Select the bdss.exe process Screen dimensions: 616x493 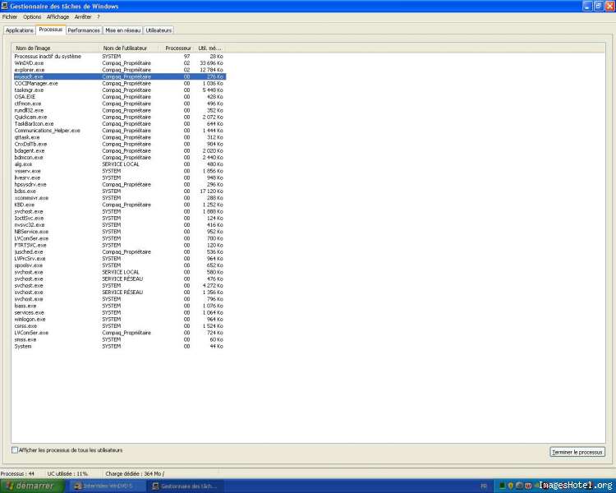[119, 191]
